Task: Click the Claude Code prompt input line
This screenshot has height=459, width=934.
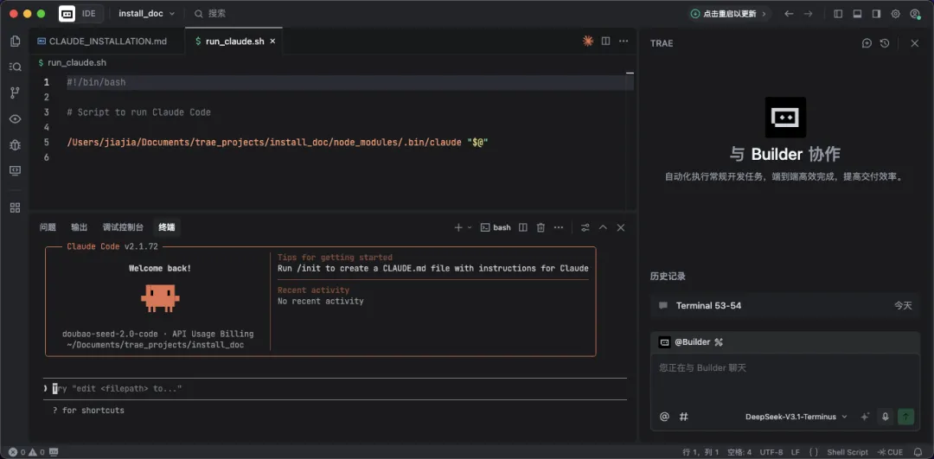Action: coord(335,389)
